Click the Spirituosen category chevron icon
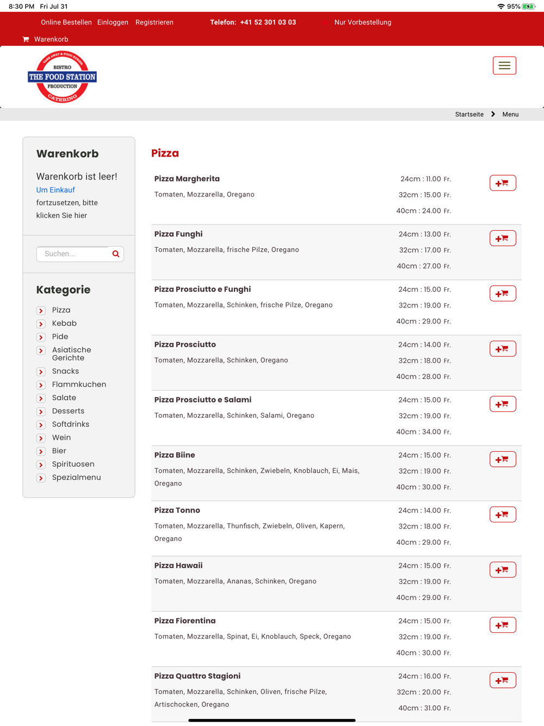 (41, 465)
